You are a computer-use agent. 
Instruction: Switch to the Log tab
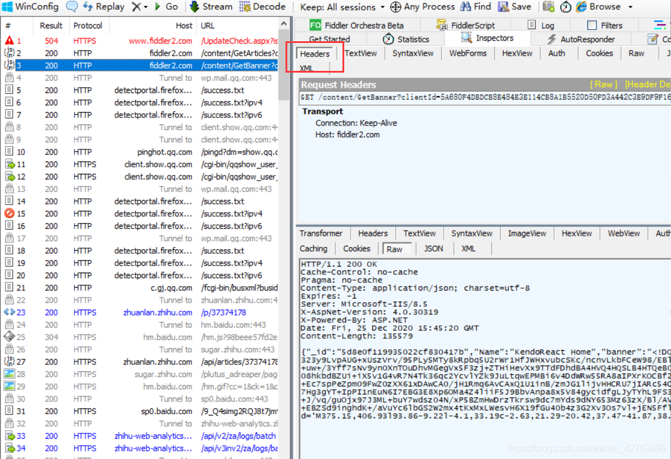pyautogui.click(x=541, y=25)
